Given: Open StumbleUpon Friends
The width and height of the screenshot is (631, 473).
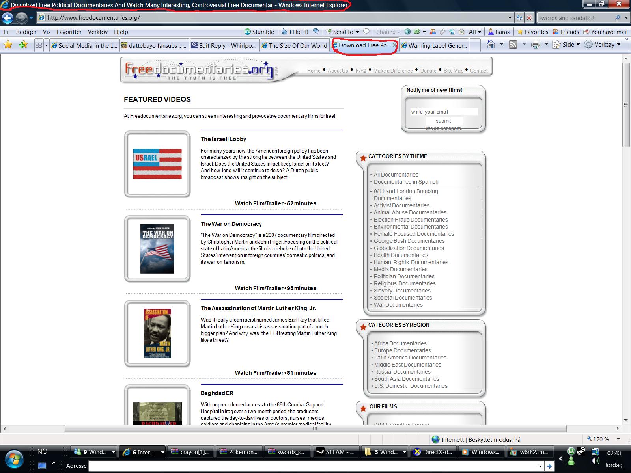Looking at the screenshot, I should (566, 32).
